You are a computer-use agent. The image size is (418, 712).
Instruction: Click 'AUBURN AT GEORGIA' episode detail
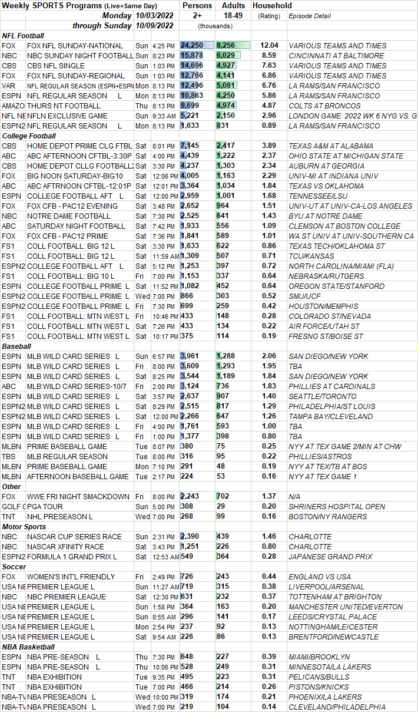(x=322, y=166)
